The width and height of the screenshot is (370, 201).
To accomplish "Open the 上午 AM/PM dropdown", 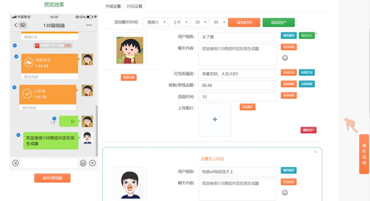I will pyautogui.click(x=179, y=22).
